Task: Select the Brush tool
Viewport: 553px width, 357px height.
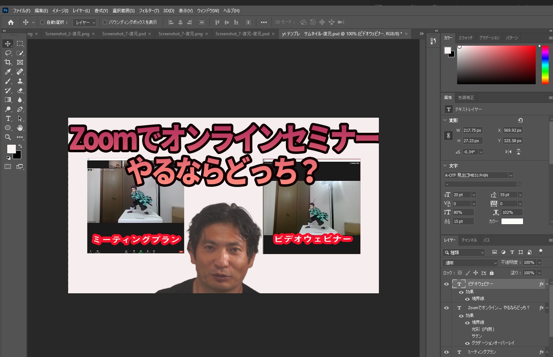Action: tap(8, 81)
